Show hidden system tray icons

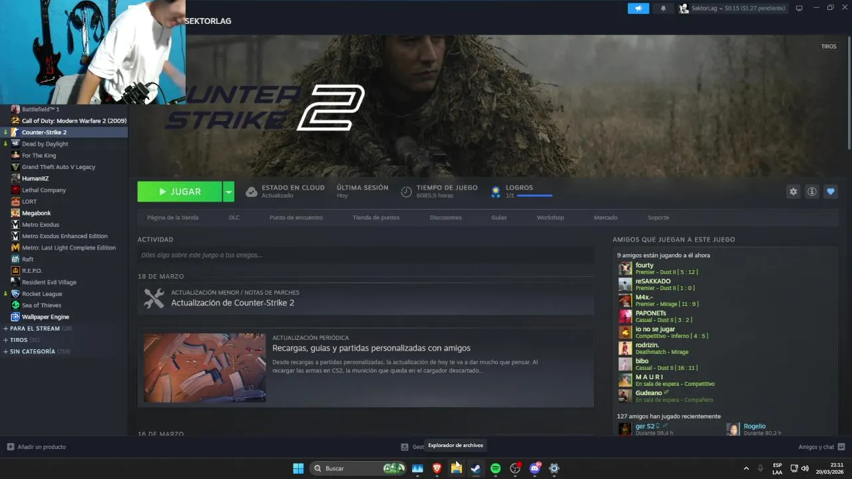click(x=746, y=468)
